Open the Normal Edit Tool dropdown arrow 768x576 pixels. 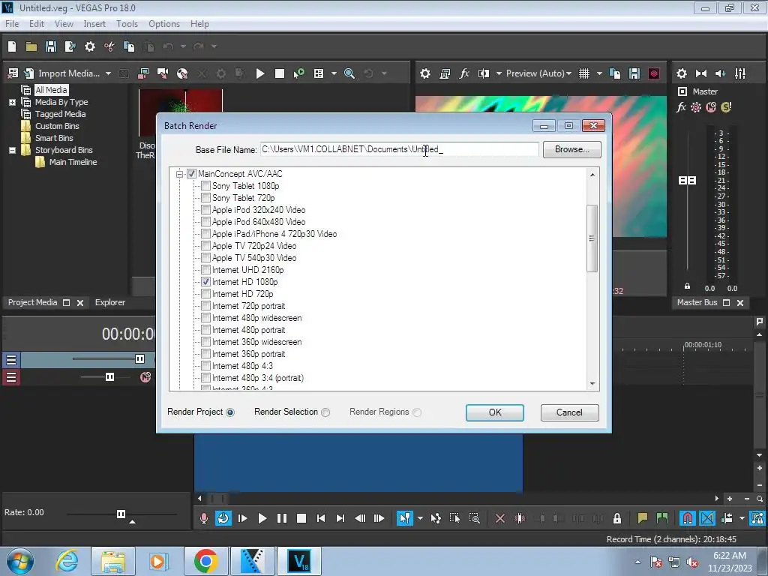tap(420, 518)
